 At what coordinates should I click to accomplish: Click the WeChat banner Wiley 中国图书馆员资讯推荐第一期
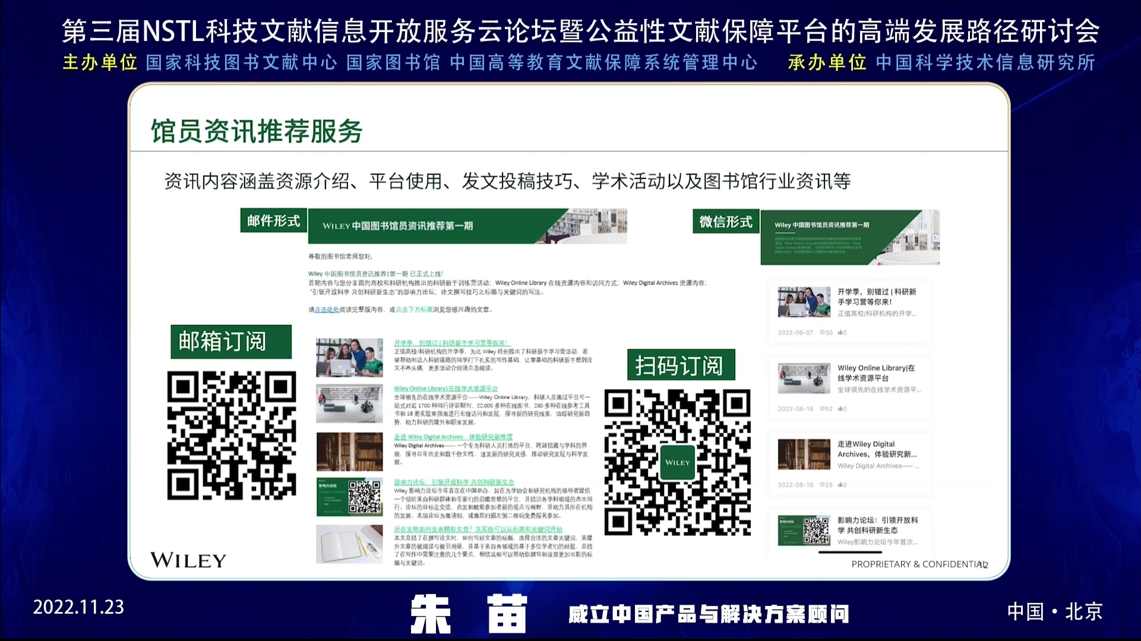(850, 237)
